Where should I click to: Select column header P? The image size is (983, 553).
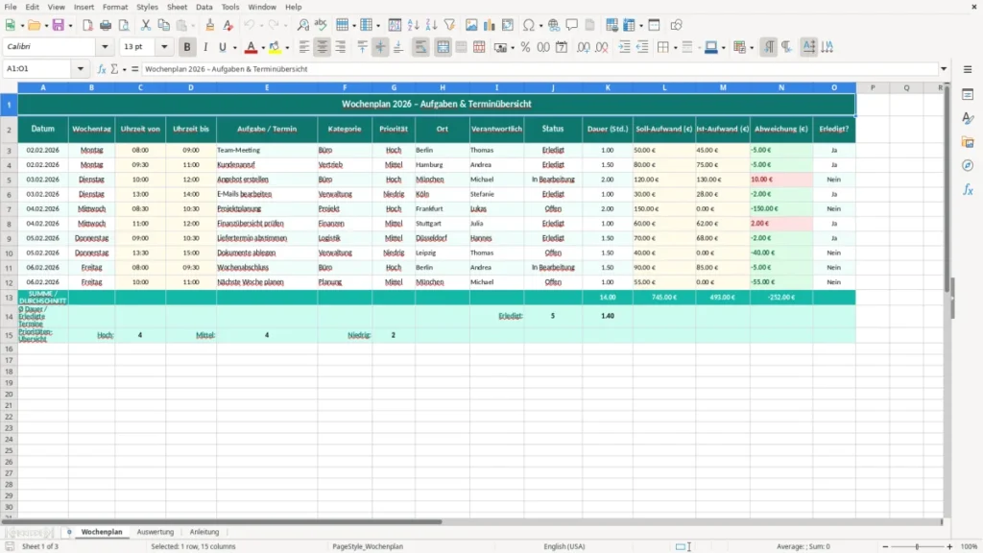[x=873, y=87]
